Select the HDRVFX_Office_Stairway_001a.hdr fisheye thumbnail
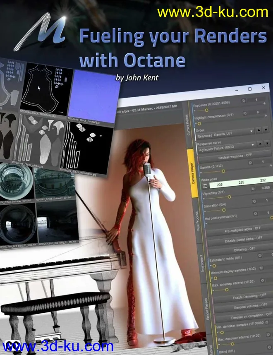273x355 pixels. pyautogui.click(x=16, y=182)
